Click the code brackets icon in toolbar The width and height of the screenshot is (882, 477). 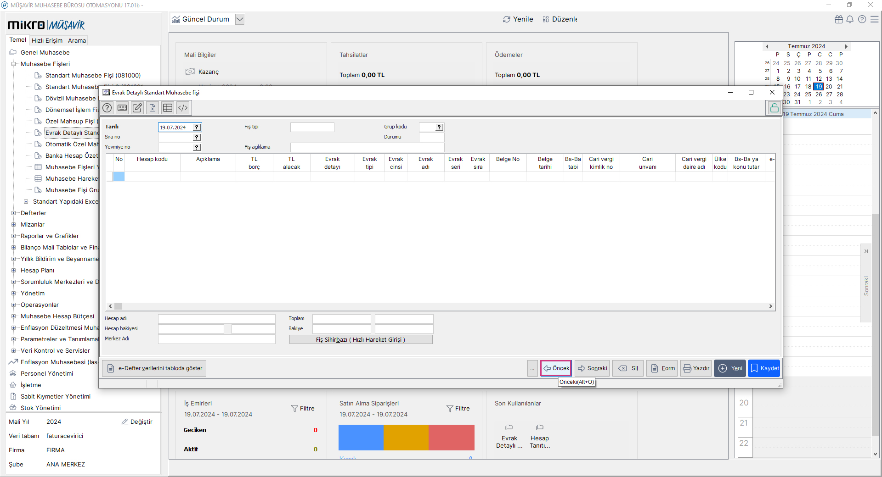[183, 108]
